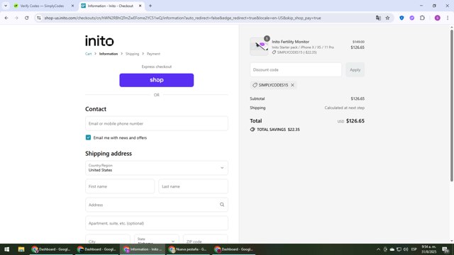Open a new browser tab
This screenshot has height=255, width=454.
pyautogui.click(x=150, y=6)
